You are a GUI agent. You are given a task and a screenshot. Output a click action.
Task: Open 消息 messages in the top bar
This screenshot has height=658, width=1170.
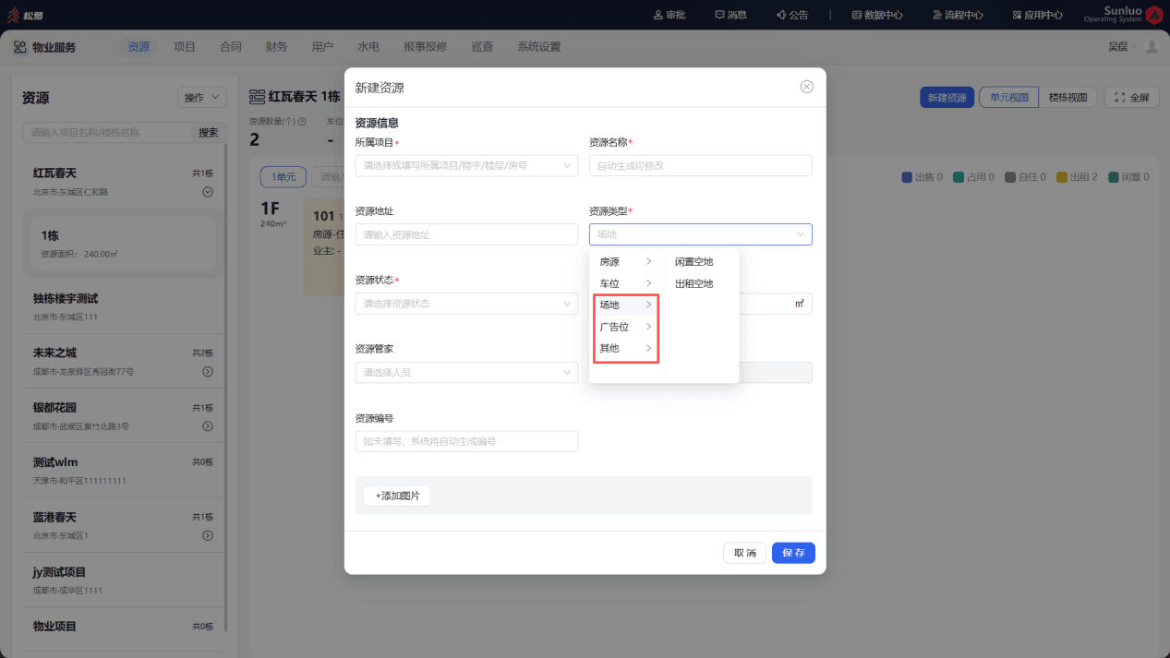730,15
